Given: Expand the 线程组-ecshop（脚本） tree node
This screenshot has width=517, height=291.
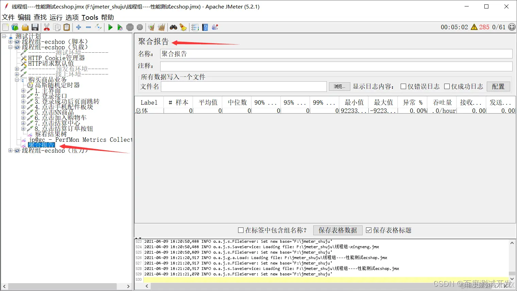Looking at the screenshot, I should (10, 42).
